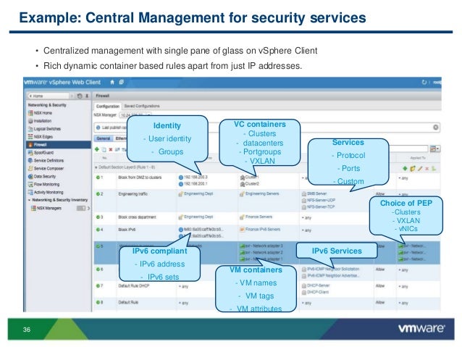Expand the NSX Managers chevron arrow
Screen dimensions: 462x347
[88, 208]
